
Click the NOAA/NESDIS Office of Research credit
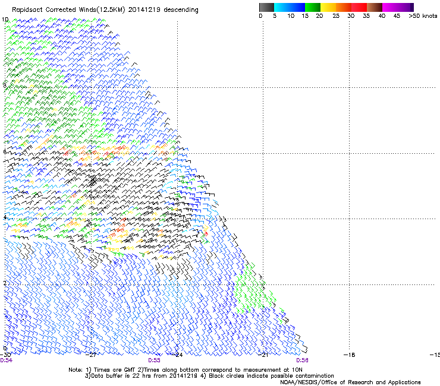(x=350, y=382)
